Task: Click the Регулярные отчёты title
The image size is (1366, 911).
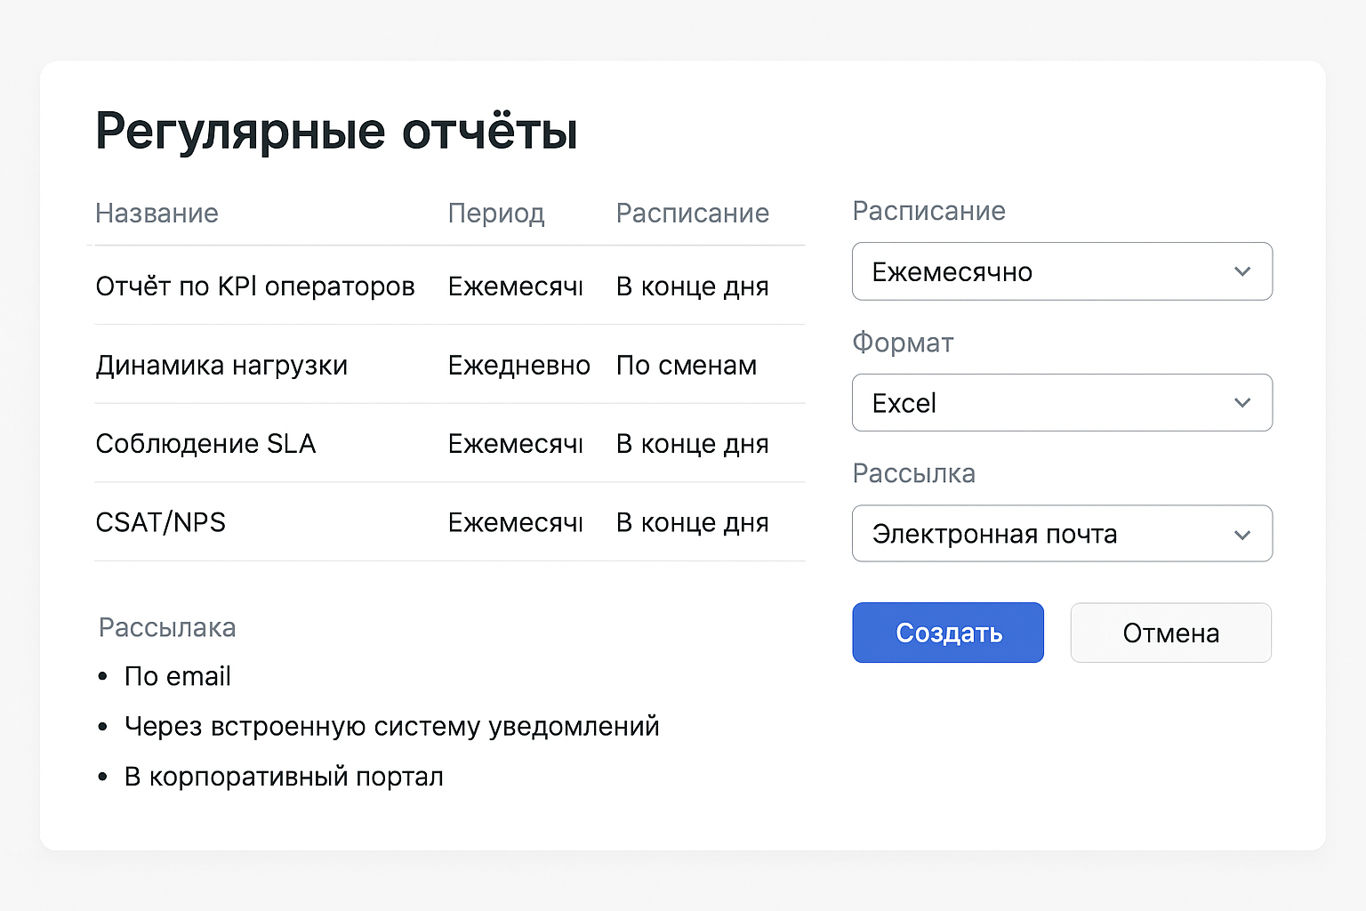Action: pos(337,131)
